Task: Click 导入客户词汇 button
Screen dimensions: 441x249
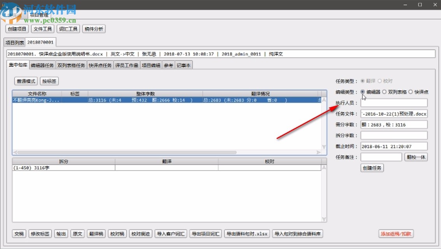Action: 171,234
